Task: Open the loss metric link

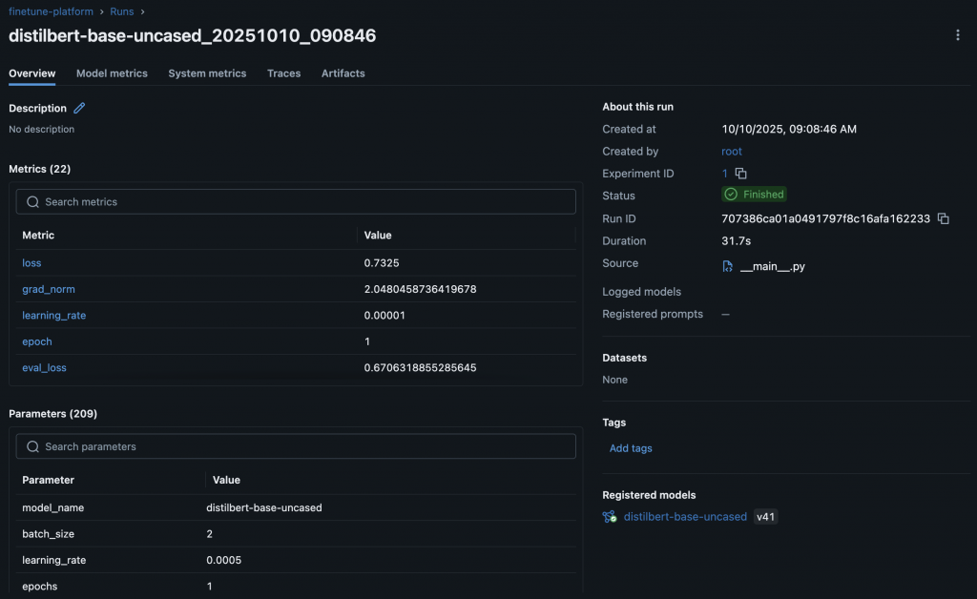Action: click(x=31, y=262)
